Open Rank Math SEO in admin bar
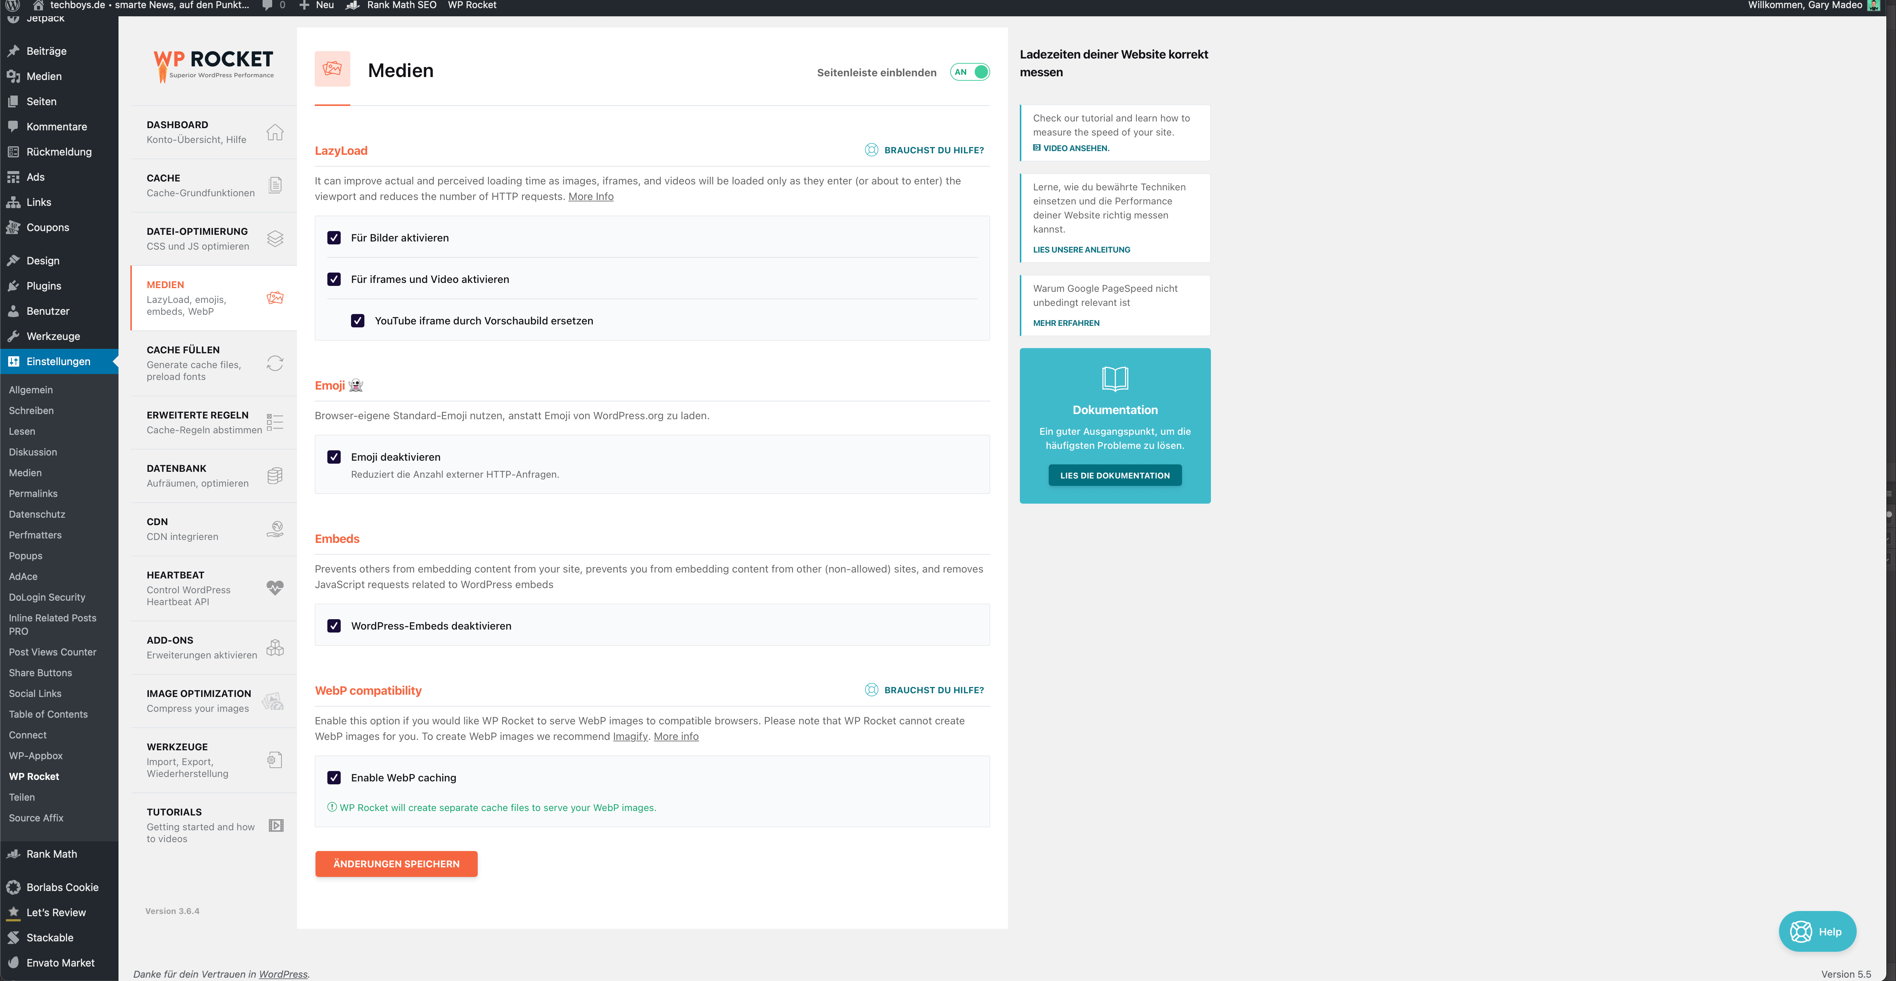 click(x=391, y=5)
